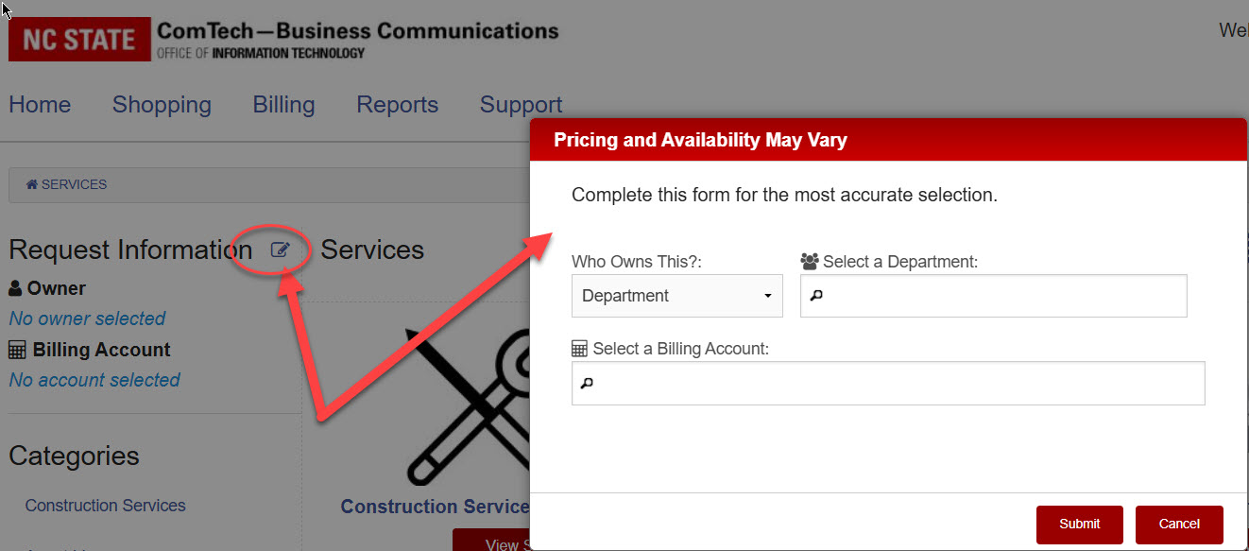1249x551 pixels.
Task: Click the Billing Account grid icon
Action: click(x=16, y=349)
